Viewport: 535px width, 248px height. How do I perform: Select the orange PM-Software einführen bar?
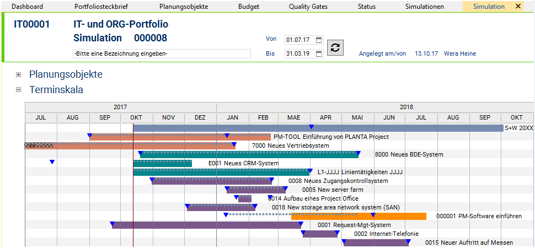(359, 216)
